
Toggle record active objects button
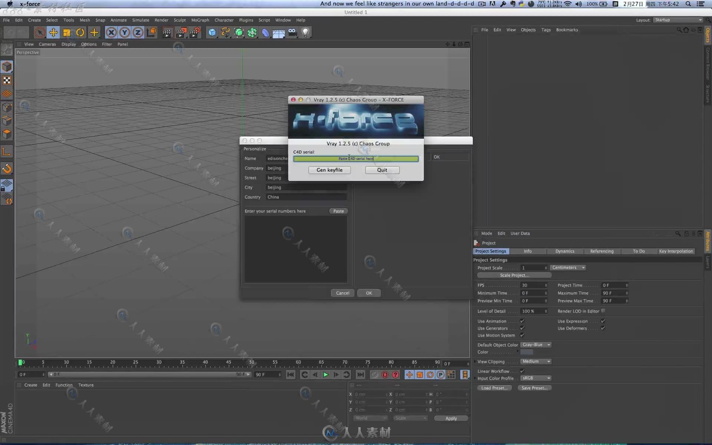click(375, 375)
